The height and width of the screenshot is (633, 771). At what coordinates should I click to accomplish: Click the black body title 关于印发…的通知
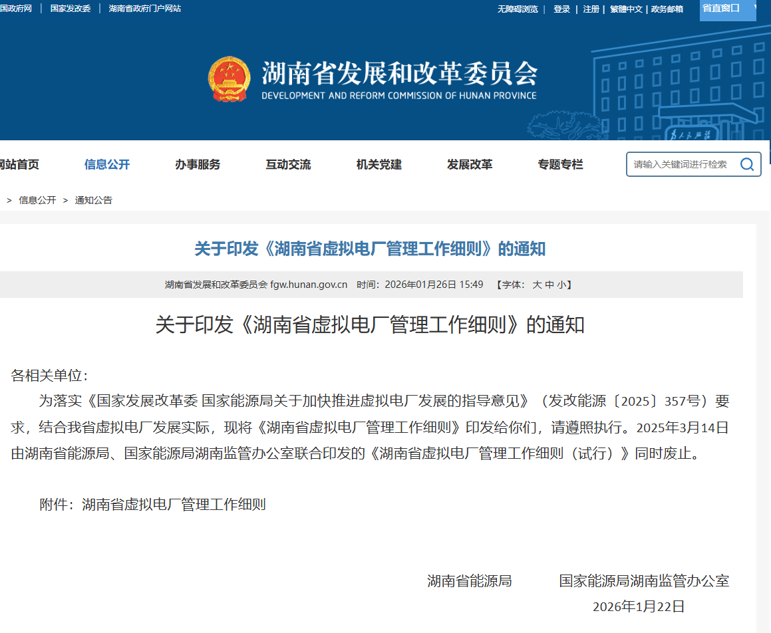pos(370,325)
